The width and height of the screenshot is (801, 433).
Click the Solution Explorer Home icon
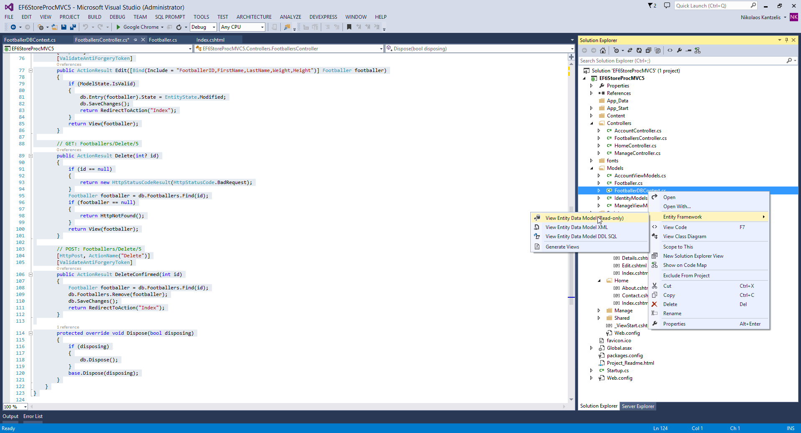tap(603, 50)
